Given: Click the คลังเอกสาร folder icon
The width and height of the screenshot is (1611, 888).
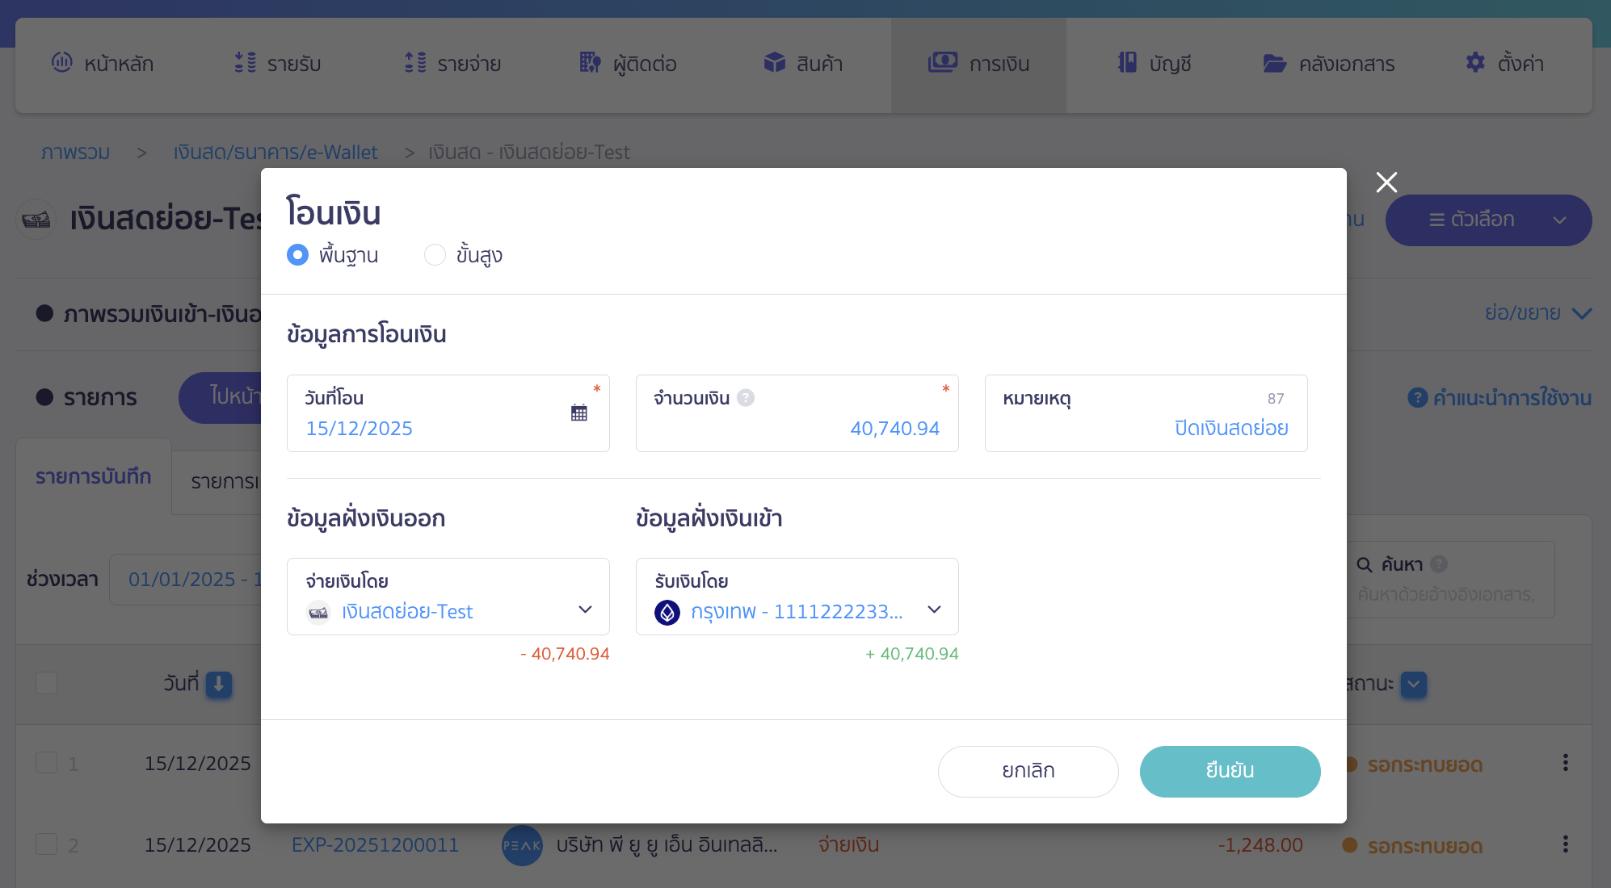Looking at the screenshot, I should click(x=1274, y=63).
